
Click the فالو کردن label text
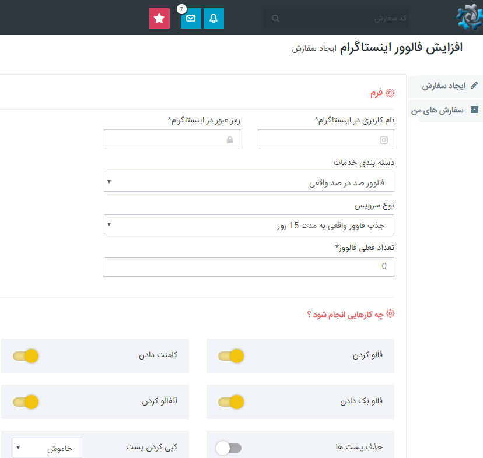point(367,355)
